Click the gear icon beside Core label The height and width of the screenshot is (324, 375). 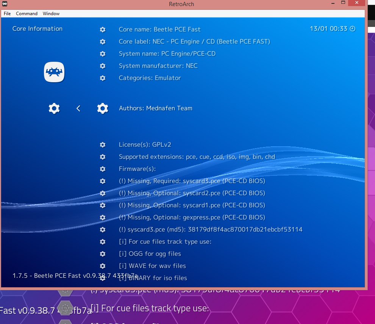point(103,42)
